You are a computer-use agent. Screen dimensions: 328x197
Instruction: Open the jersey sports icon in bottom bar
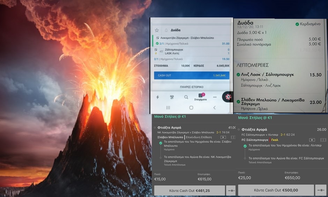[x=172, y=97]
